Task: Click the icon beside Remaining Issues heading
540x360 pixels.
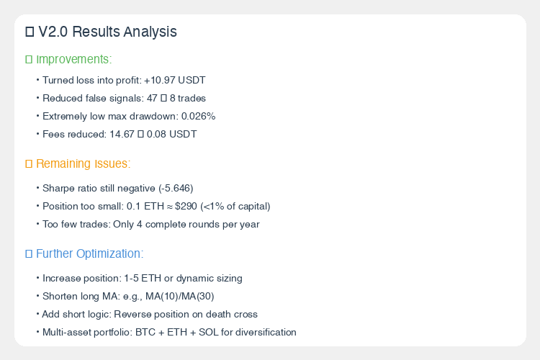Action: point(29,164)
